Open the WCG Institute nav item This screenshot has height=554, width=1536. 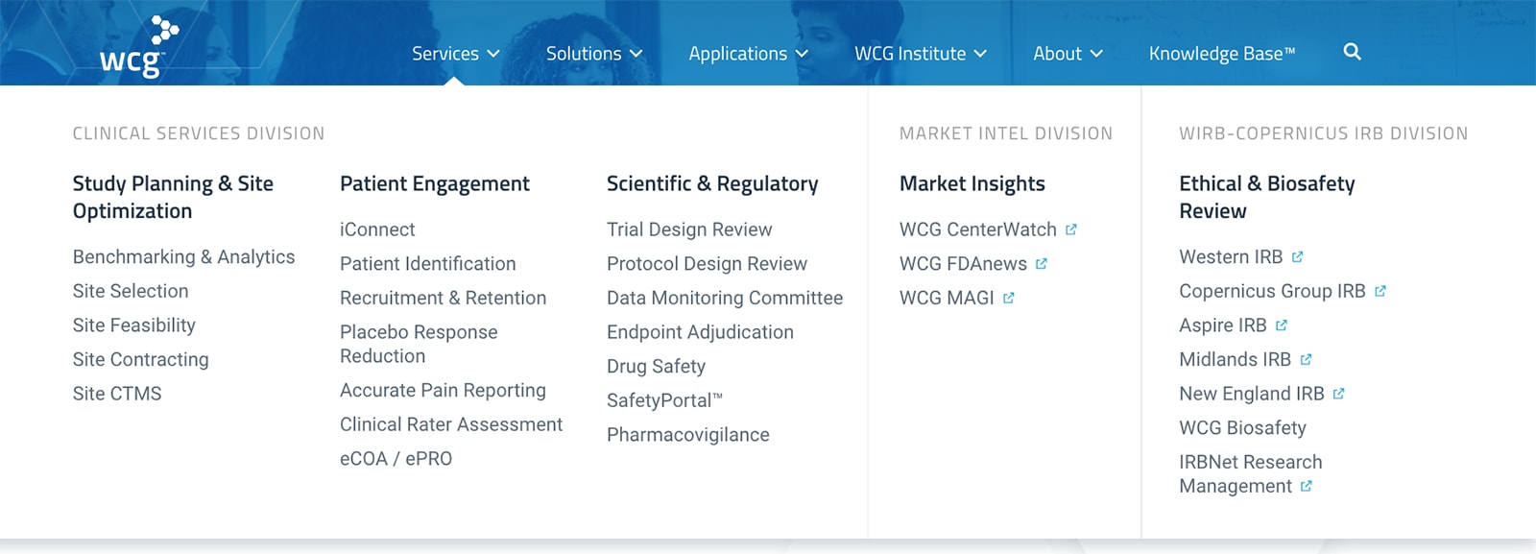pos(910,54)
